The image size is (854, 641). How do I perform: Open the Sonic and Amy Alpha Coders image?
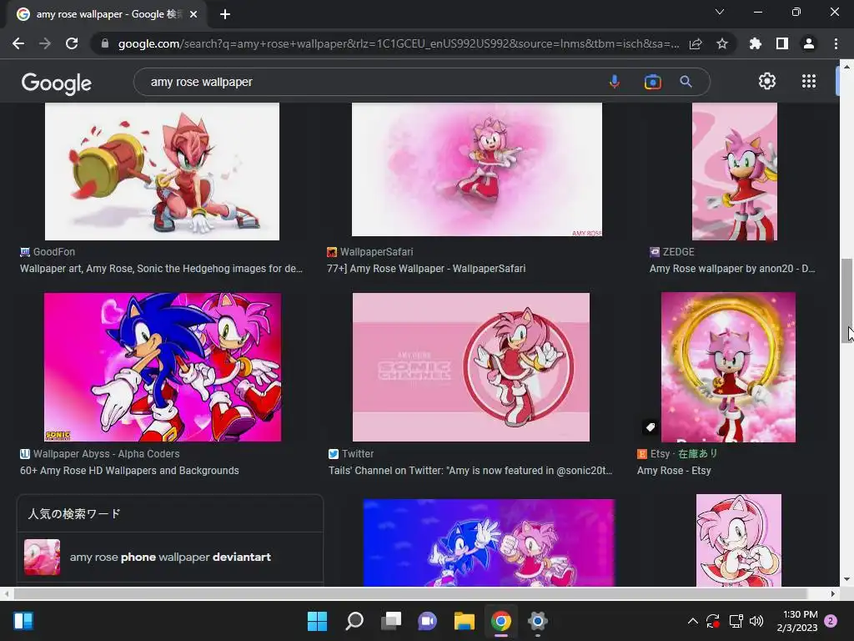[163, 367]
